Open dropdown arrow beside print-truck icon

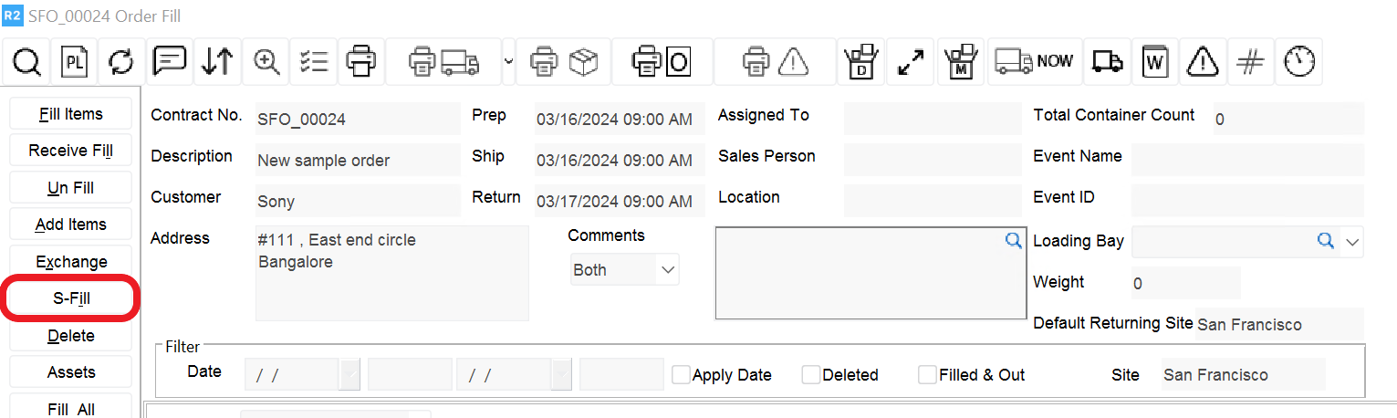[508, 61]
